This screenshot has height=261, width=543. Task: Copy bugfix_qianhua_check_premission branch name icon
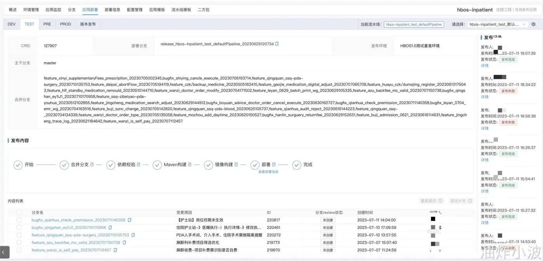[130, 220]
